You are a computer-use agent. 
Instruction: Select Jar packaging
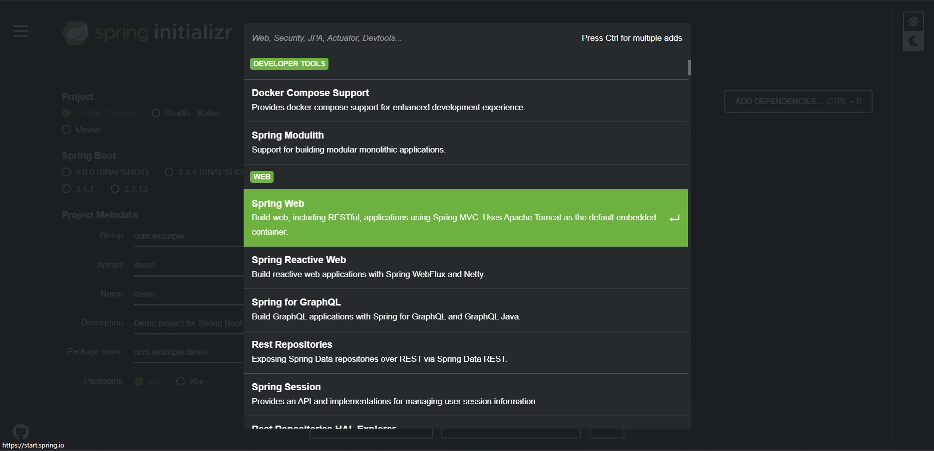(x=147, y=381)
